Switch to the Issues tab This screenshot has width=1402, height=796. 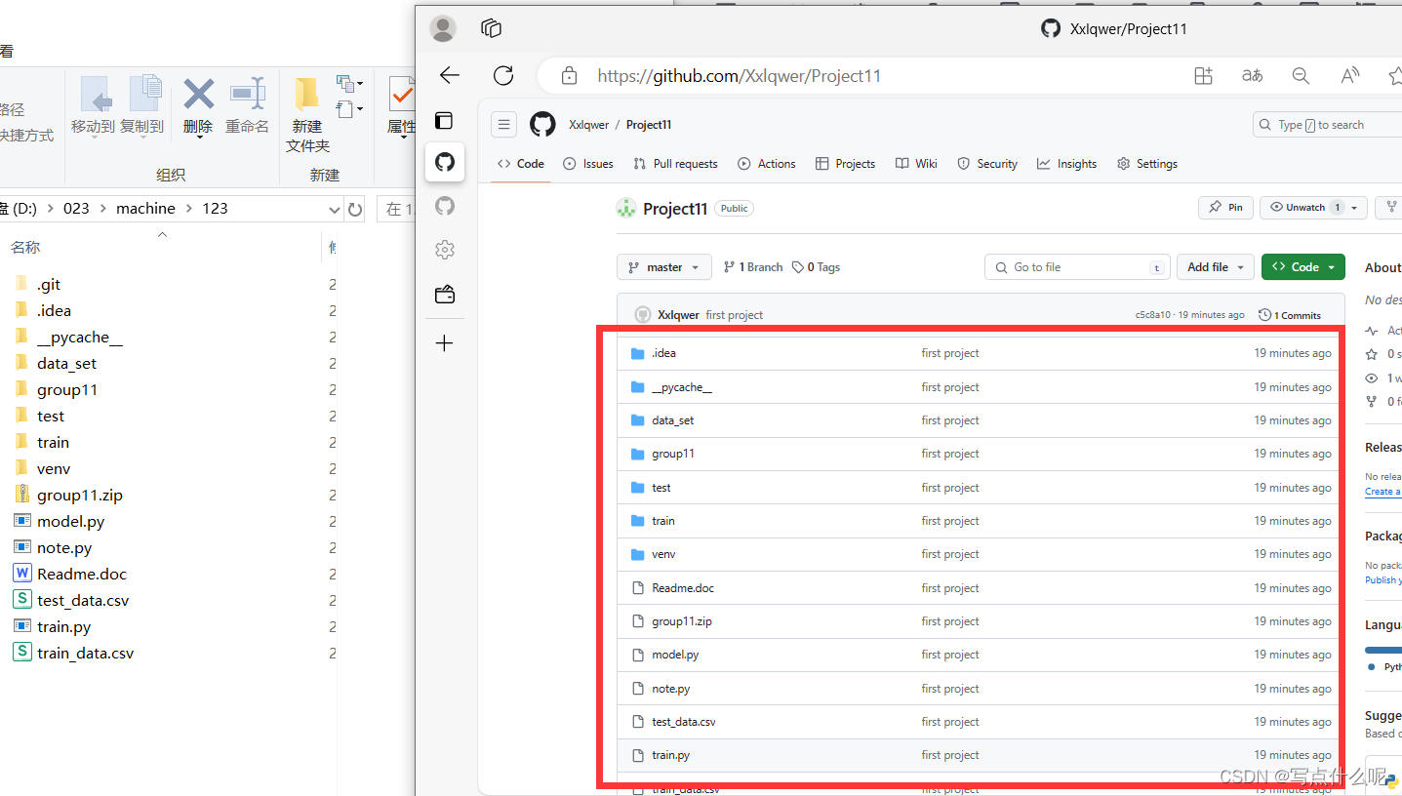tap(587, 163)
